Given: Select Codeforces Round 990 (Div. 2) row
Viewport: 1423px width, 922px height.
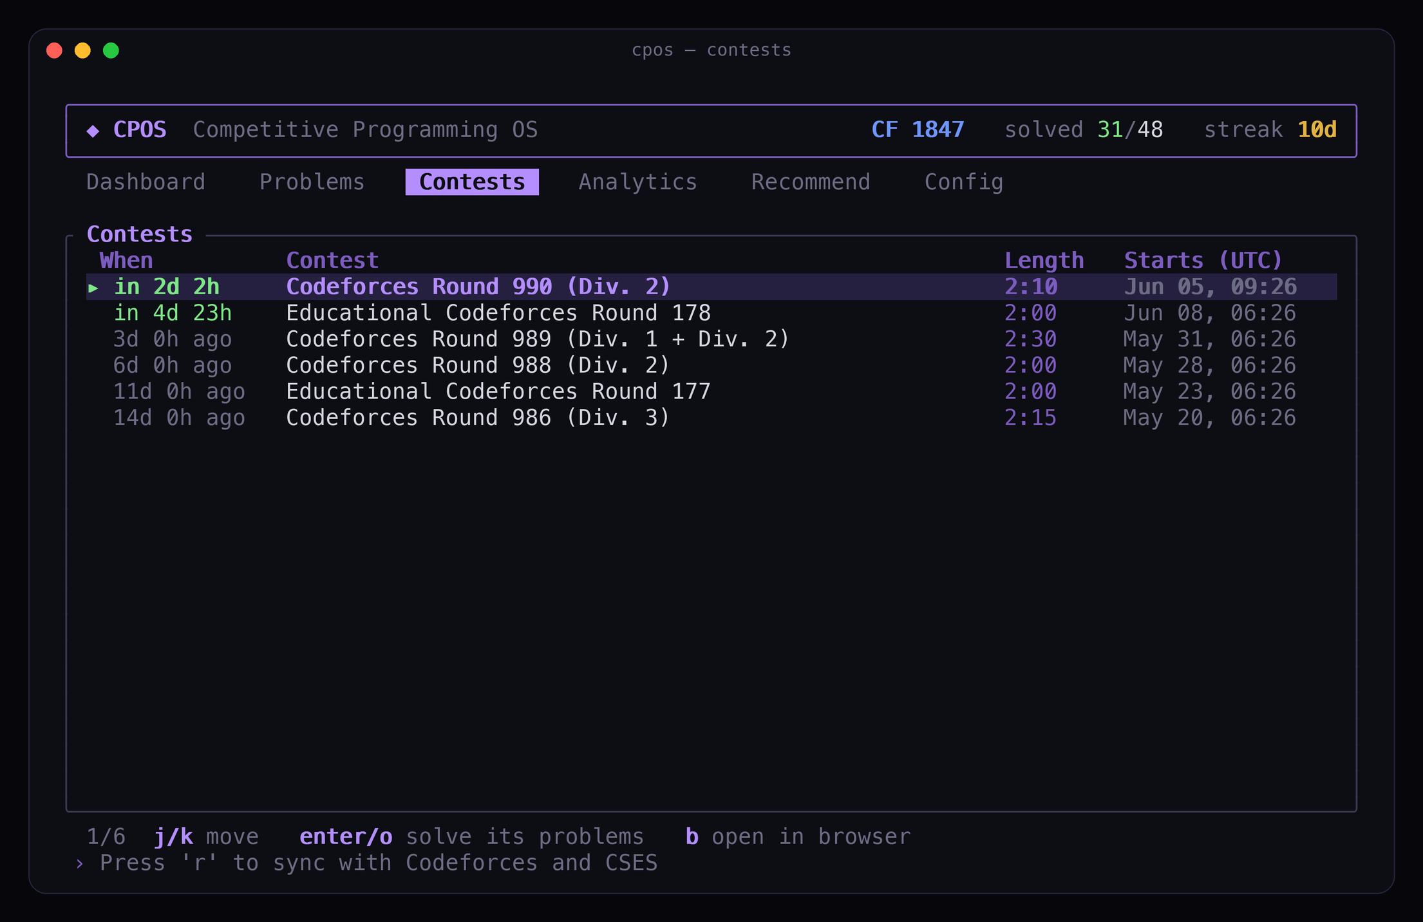Looking at the screenshot, I should click(711, 287).
